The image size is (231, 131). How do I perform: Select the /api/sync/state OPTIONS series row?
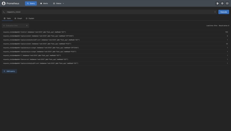(x=115, y=36)
